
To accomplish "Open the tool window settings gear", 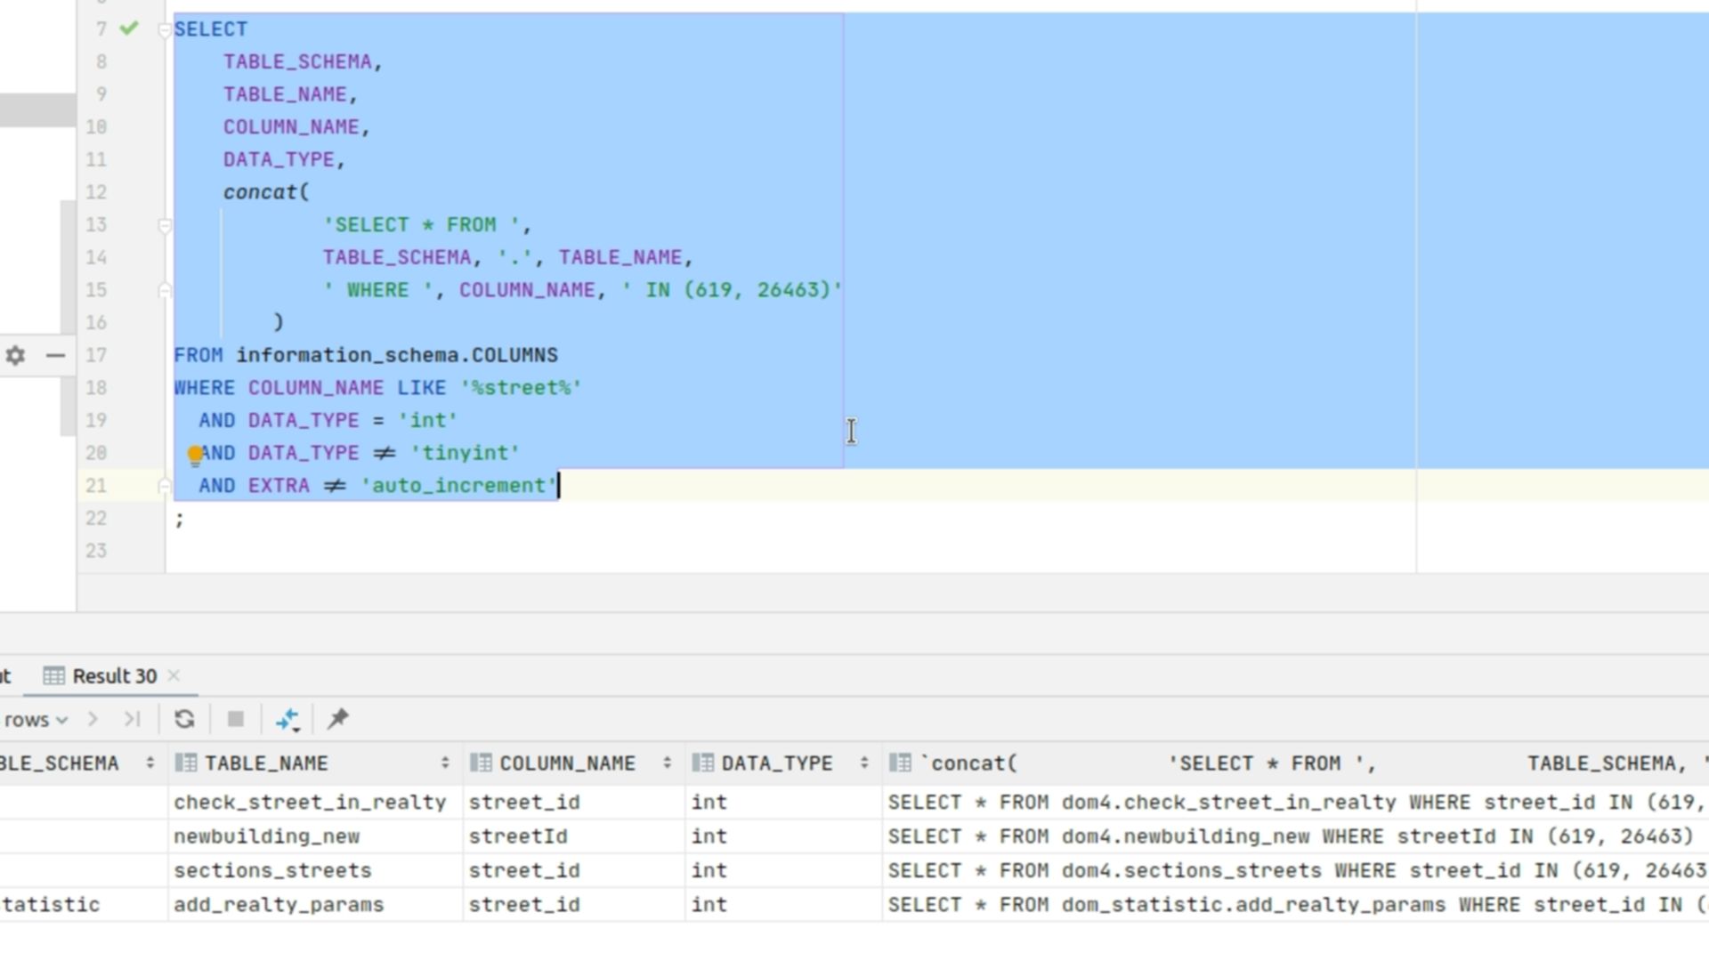I will click(15, 356).
